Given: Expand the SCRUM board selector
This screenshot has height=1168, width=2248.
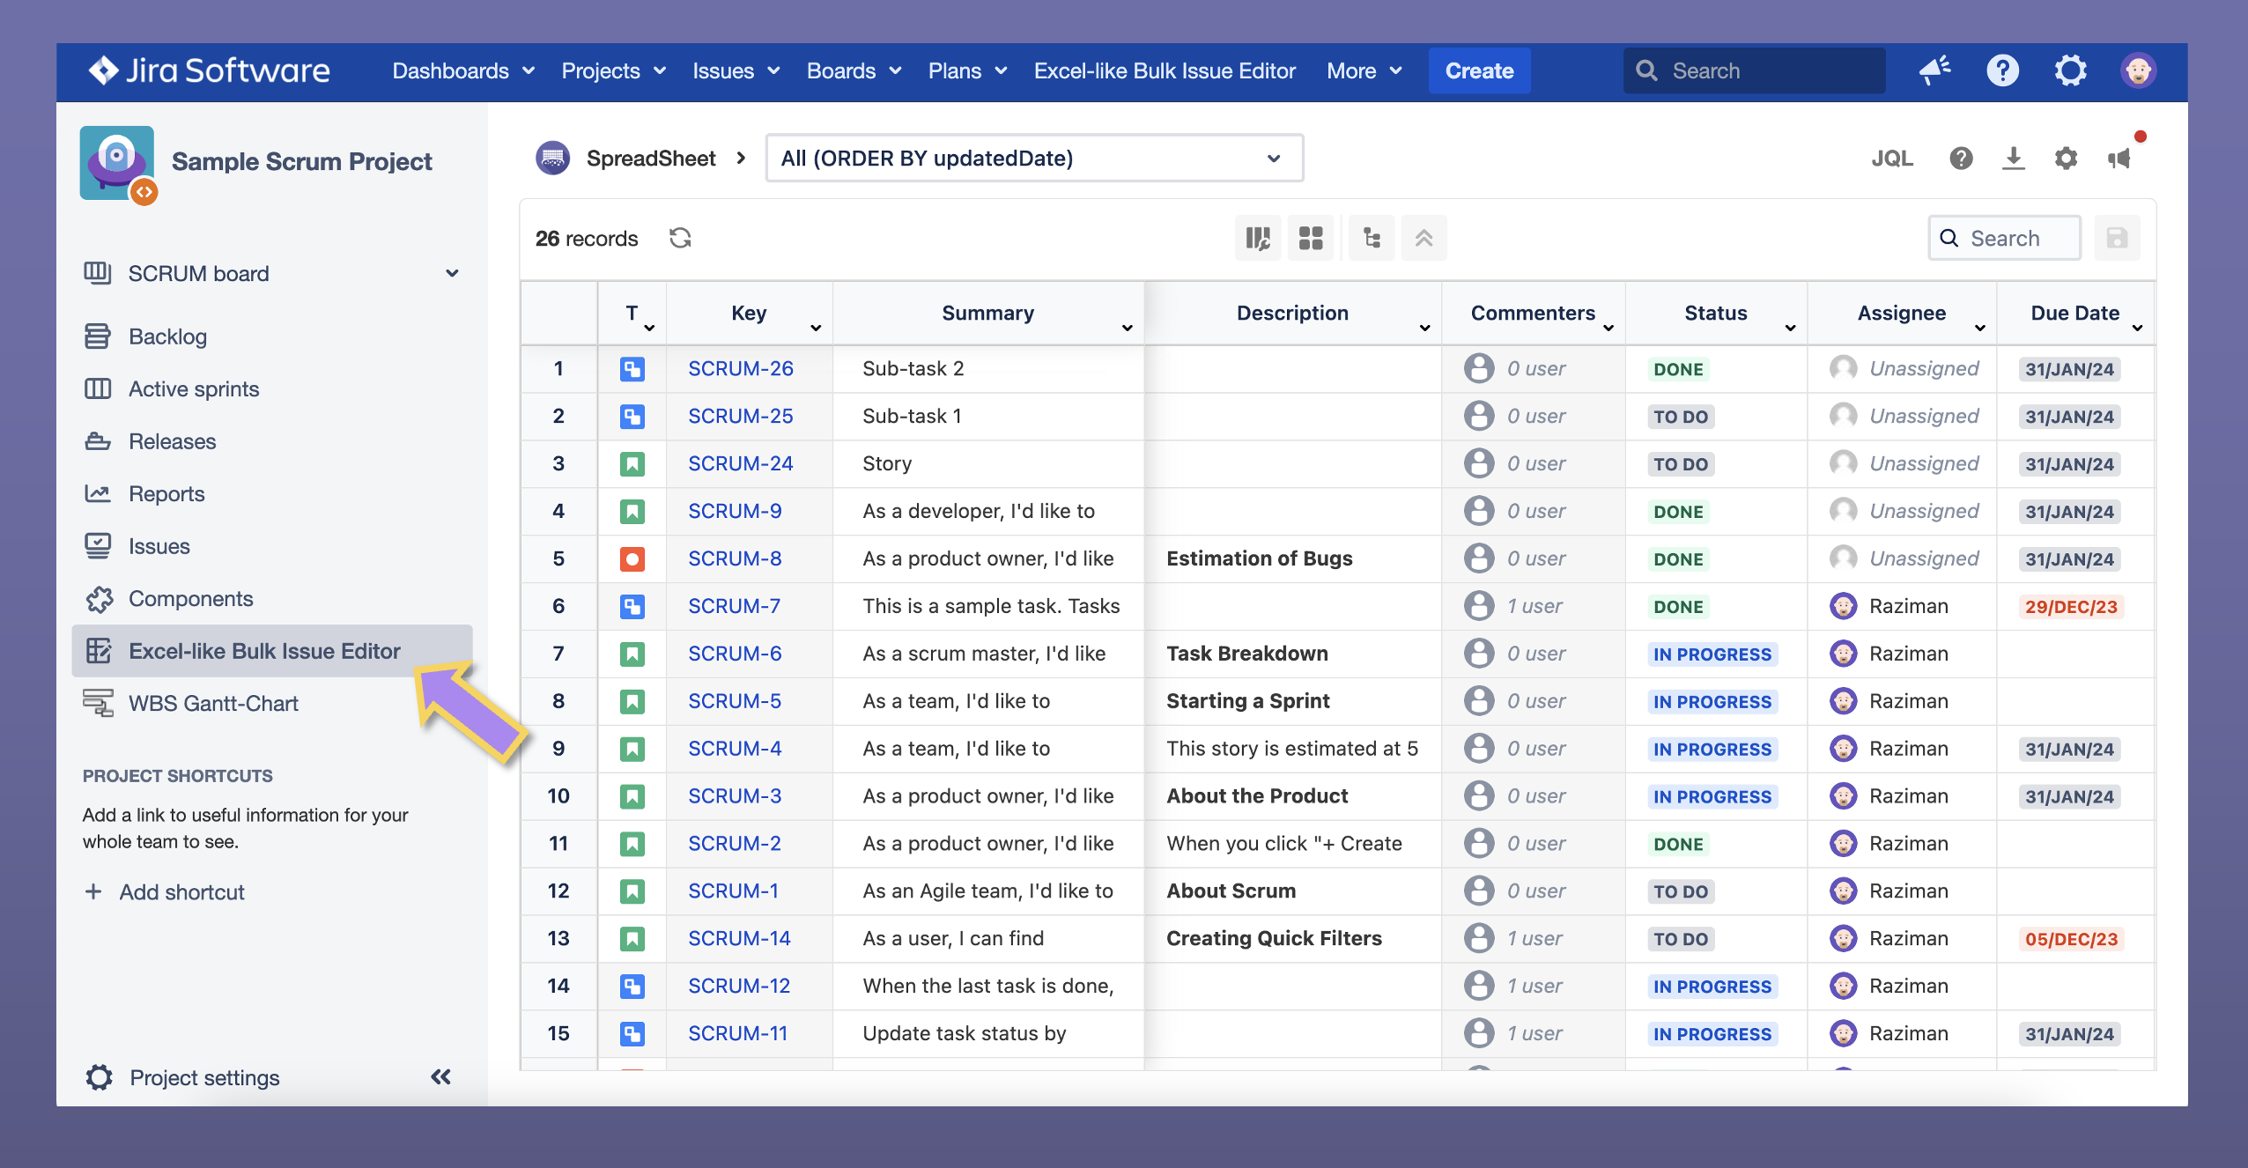Looking at the screenshot, I should [452, 273].
